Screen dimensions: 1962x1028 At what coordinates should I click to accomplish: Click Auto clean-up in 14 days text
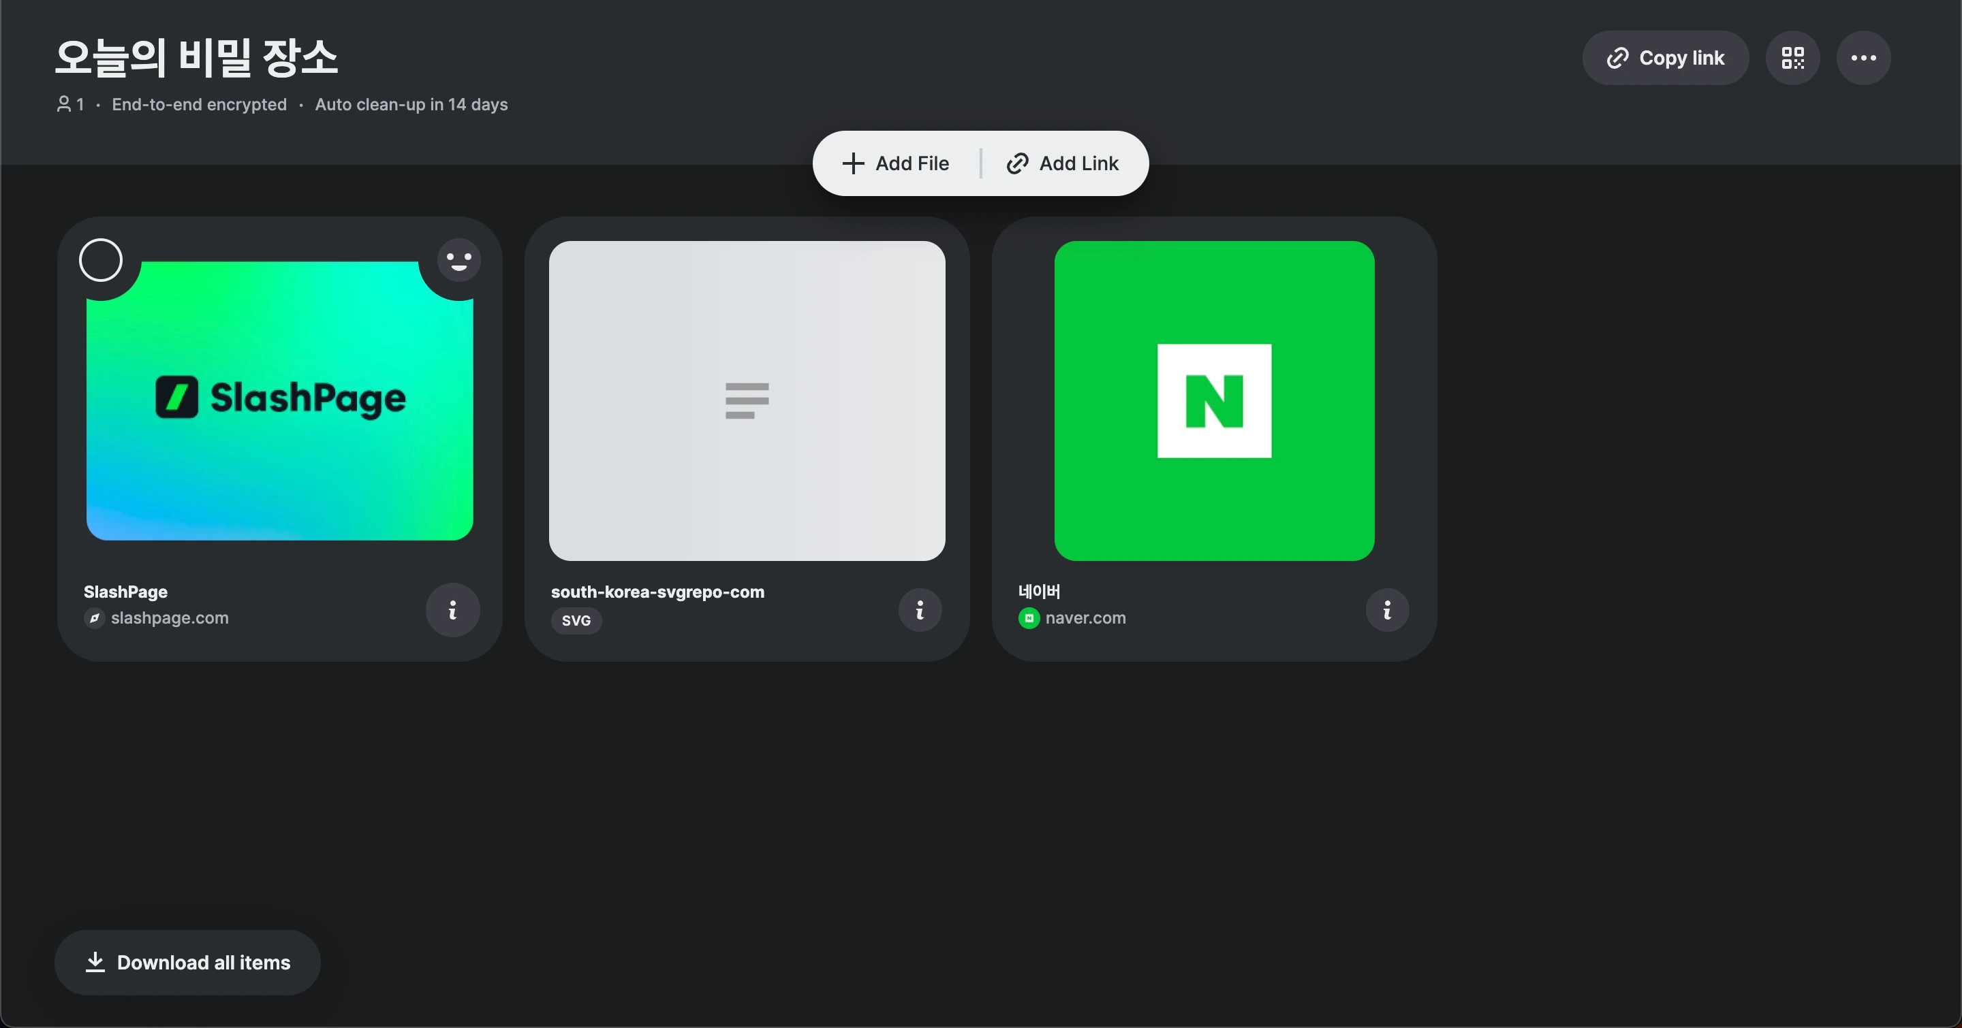click(x=411, y=104)
